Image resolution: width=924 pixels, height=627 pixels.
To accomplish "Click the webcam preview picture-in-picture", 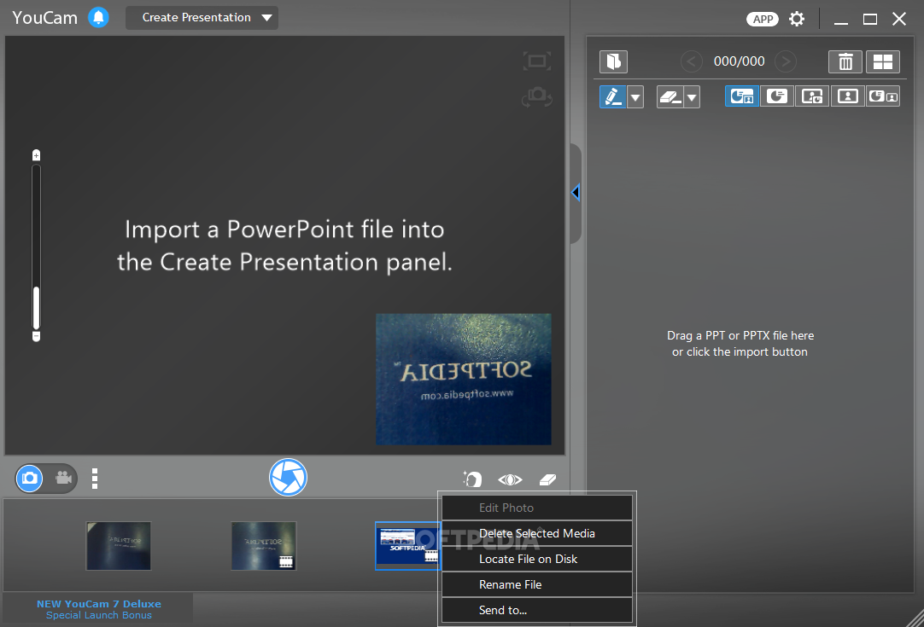I will coord(464,379).
